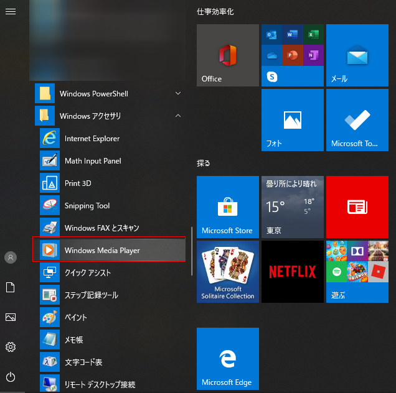This screenshot has width=396, height=393.
Task: Click the Windows PowerShell folder icon
Action: [x=45, y=93]
